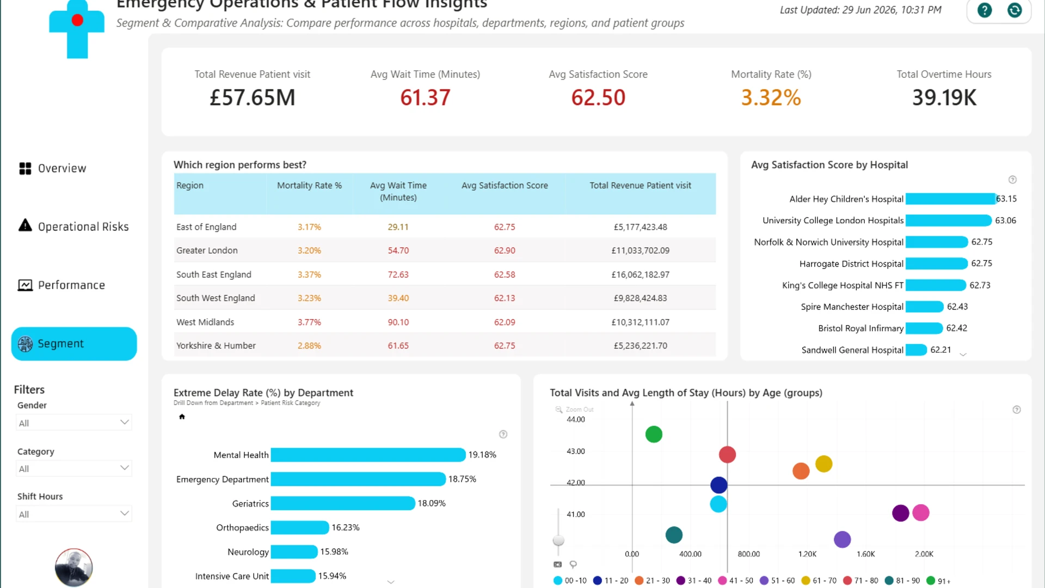
Task: Click the info icon on Total Visits scatter chart
Action: click(1016, 410)
